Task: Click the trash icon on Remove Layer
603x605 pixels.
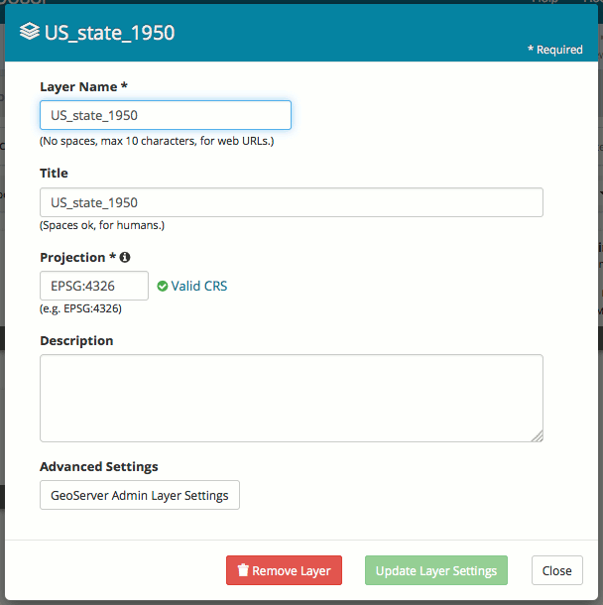Action: [x=243, y=571]
